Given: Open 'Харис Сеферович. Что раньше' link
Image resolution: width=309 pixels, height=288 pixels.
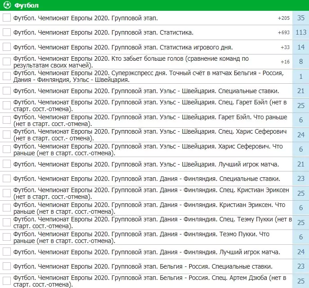Looking at the screenshot, I should (x=148, y=149).
